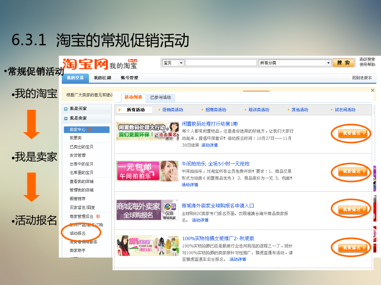Switch to 我的江湖 tab
This screenshot has width=381, height=285.
(102, 78)
